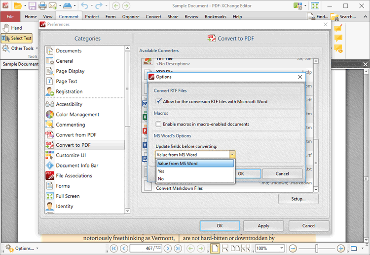370x255 pixels.
Task: Go to the next page
Action: click(168, 249)
